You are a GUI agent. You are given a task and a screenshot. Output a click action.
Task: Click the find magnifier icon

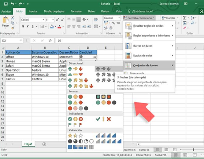193,23
